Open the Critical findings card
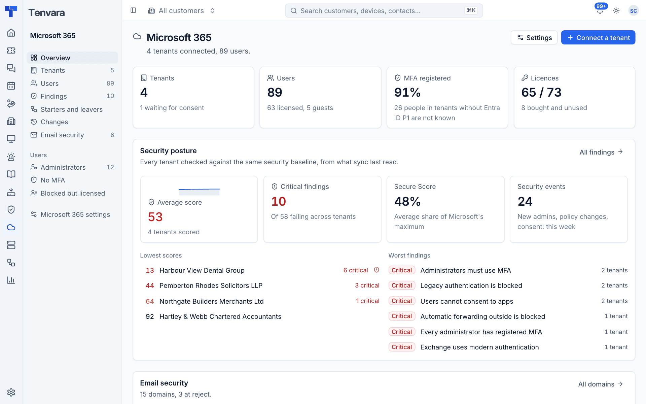This screenshot has width=646, height=404. [x=322, y=209]
